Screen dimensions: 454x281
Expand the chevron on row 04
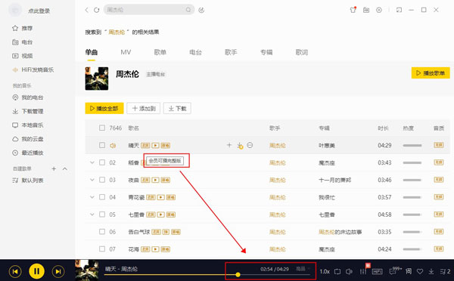pyautogui.click(x=92, y=197)
